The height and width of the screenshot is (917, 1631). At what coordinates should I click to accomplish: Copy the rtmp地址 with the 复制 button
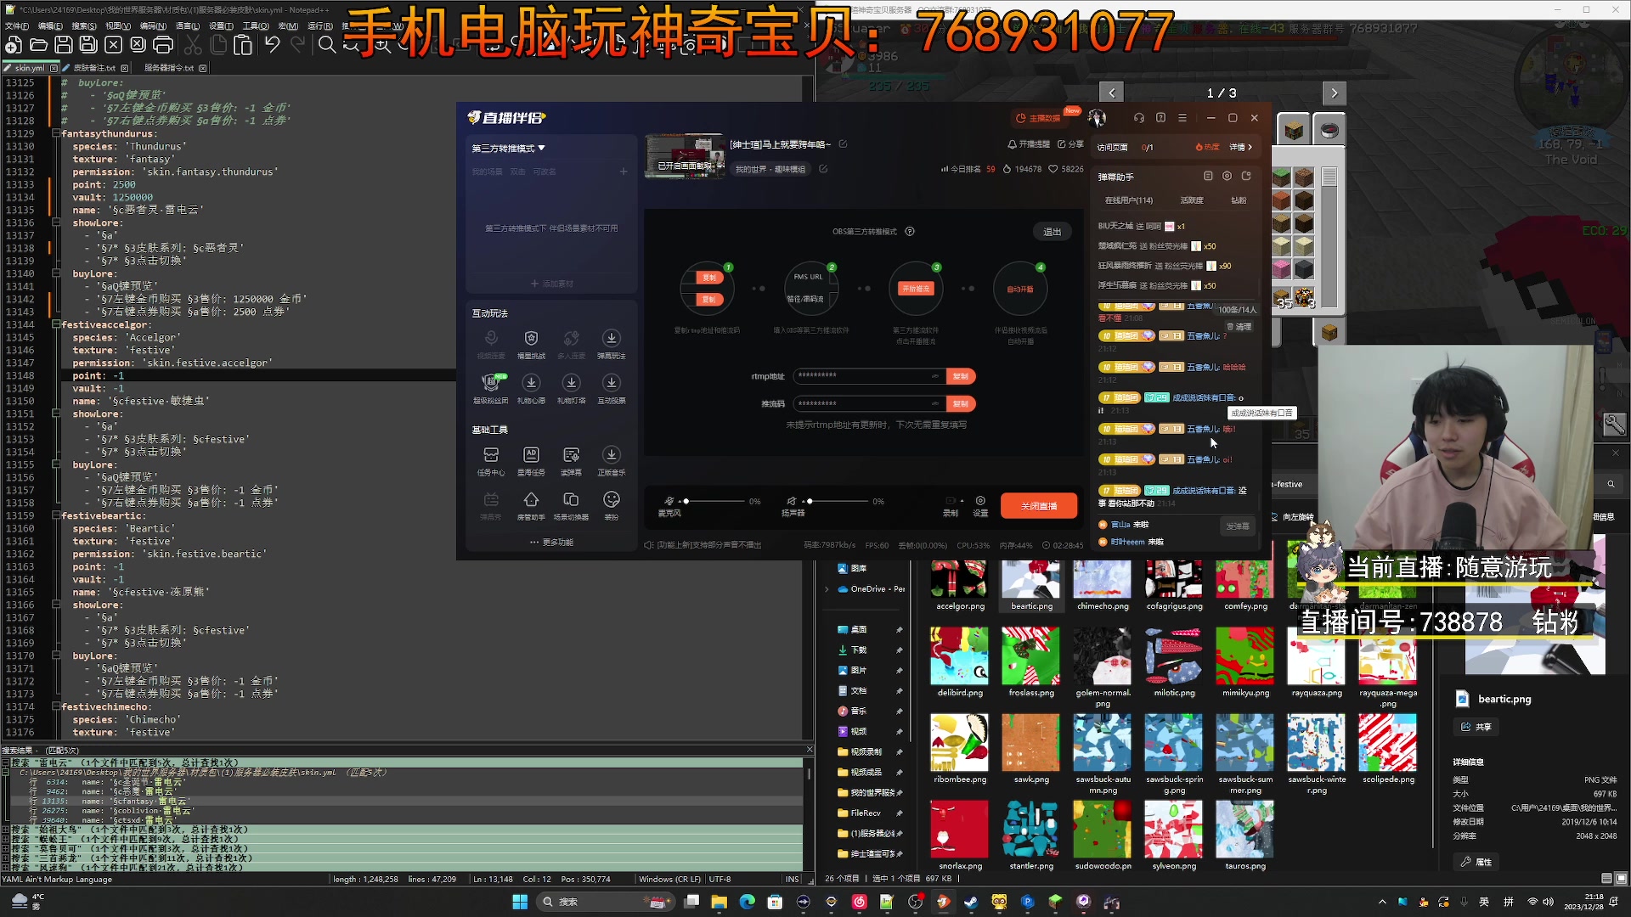(x=961, y=376)
